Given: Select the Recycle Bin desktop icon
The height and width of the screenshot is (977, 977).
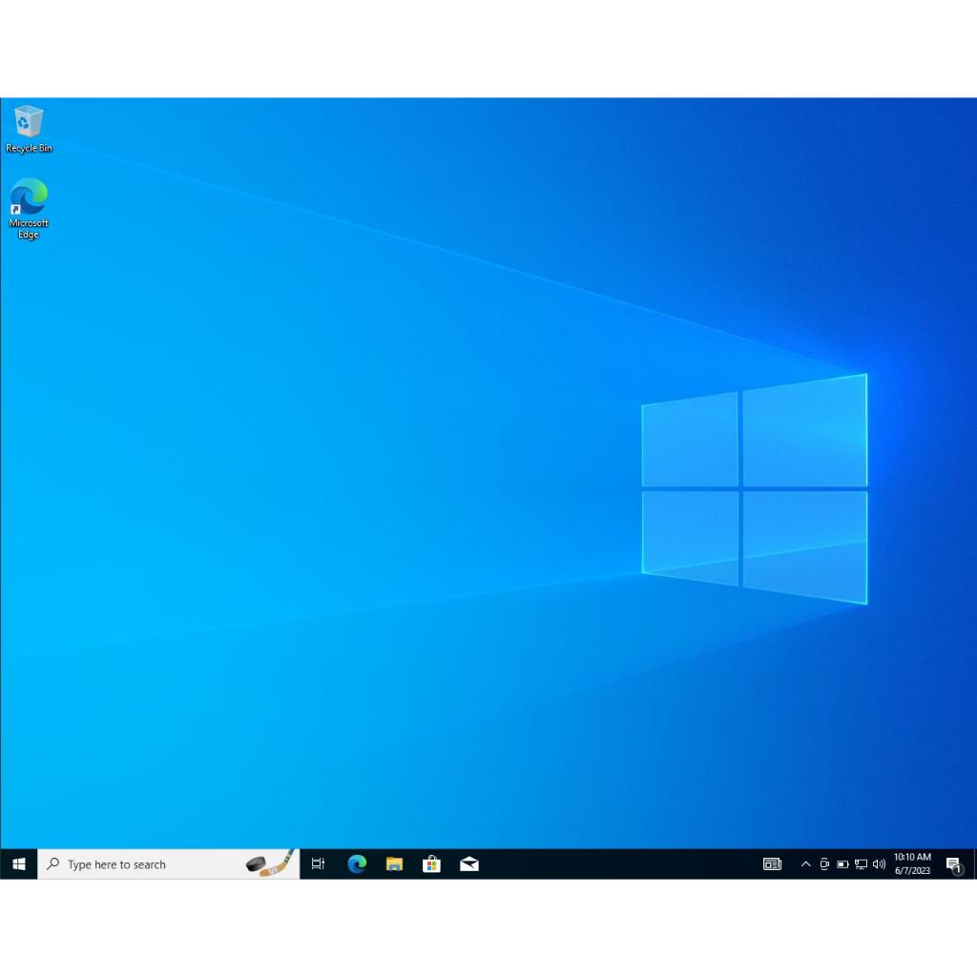Looking at the screenshot, I should coord(29,129).
